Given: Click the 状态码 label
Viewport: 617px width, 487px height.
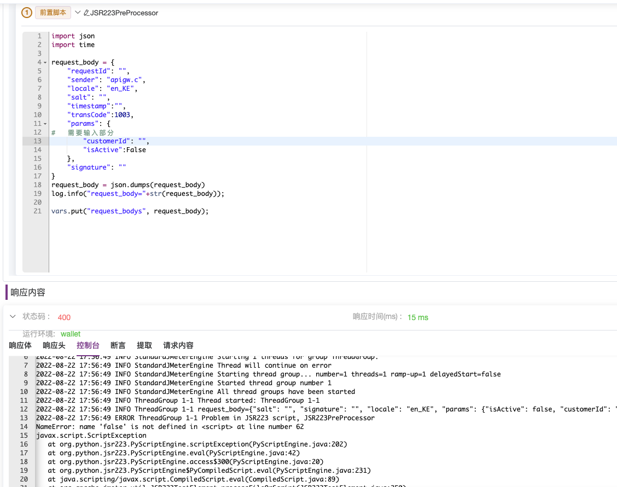Looking at the screenshot, I should pyautogui.click(x=36, y=316).
